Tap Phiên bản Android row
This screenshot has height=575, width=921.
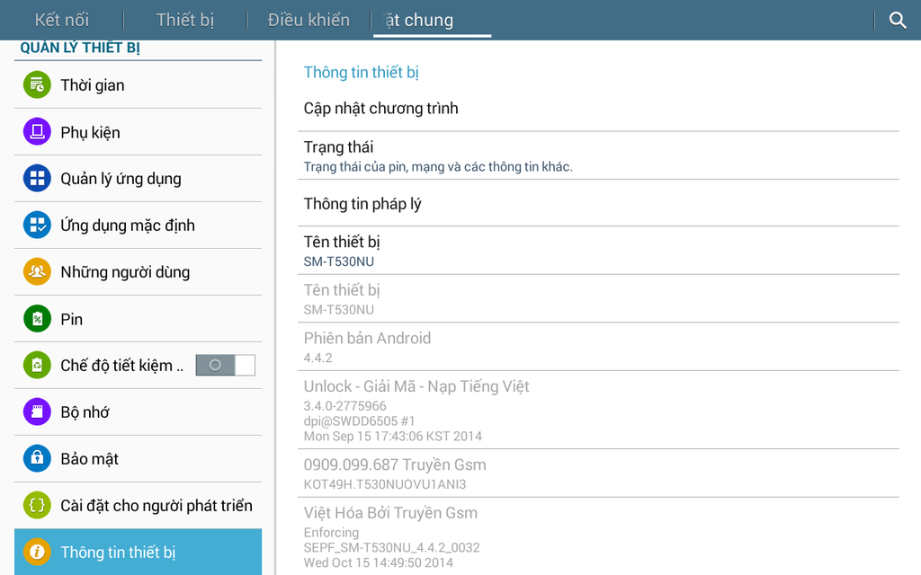tap(598, 347)
